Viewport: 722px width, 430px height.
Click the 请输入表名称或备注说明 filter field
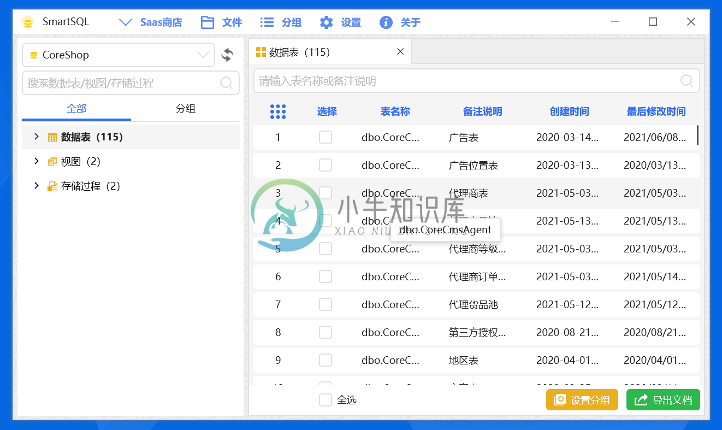coord(476,81)
